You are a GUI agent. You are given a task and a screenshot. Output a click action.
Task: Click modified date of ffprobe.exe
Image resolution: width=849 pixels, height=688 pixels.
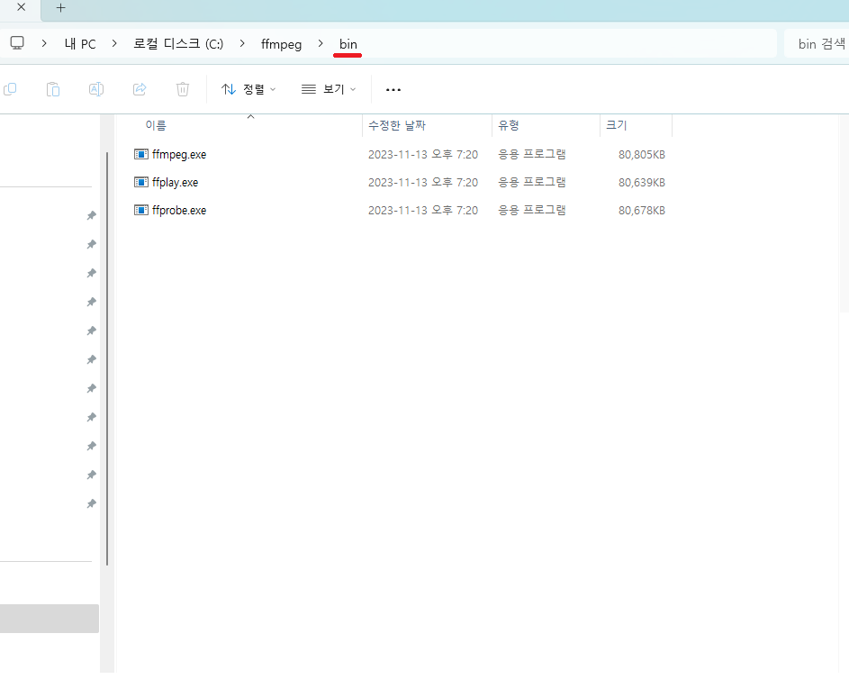click(423, 210)
